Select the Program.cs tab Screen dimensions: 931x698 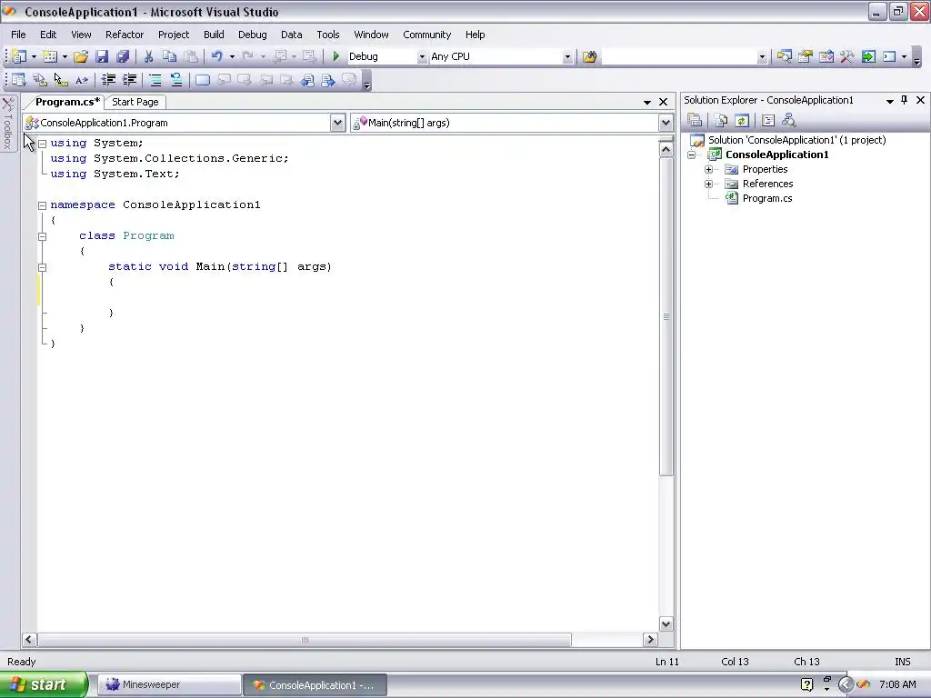[x=67, y=102]
